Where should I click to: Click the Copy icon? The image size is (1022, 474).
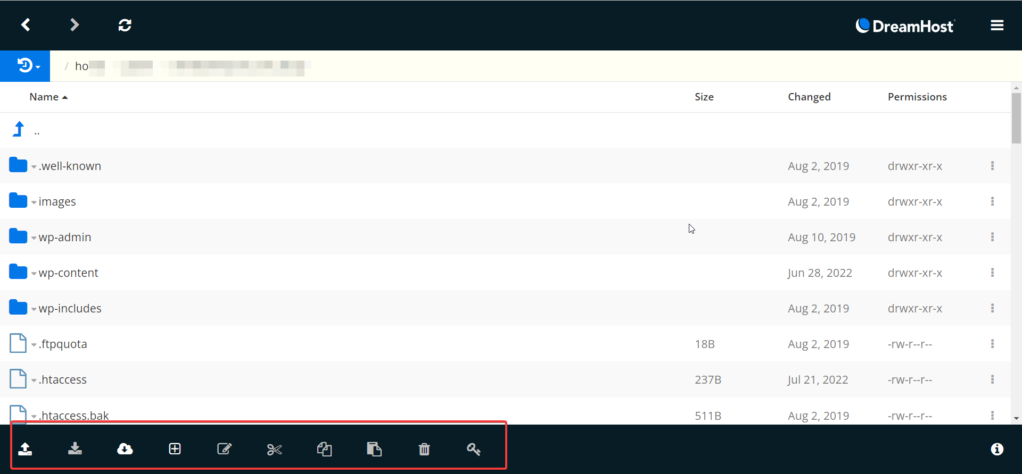coord(324,449)
